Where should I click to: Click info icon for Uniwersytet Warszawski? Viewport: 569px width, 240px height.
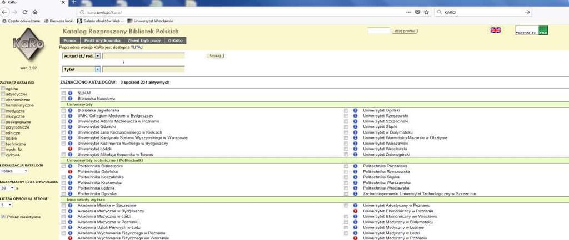355,144
